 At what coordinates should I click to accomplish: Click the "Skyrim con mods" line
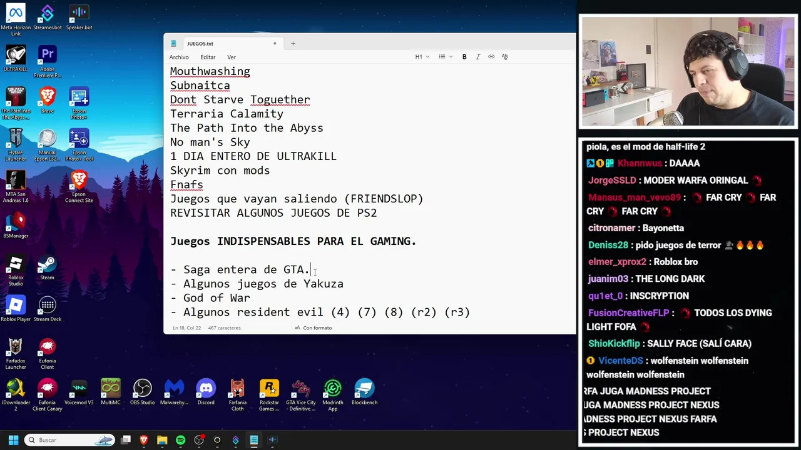[220, 171]
